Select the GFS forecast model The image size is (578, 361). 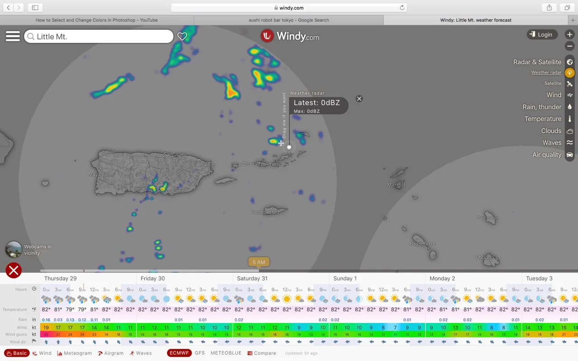[200, 353]
